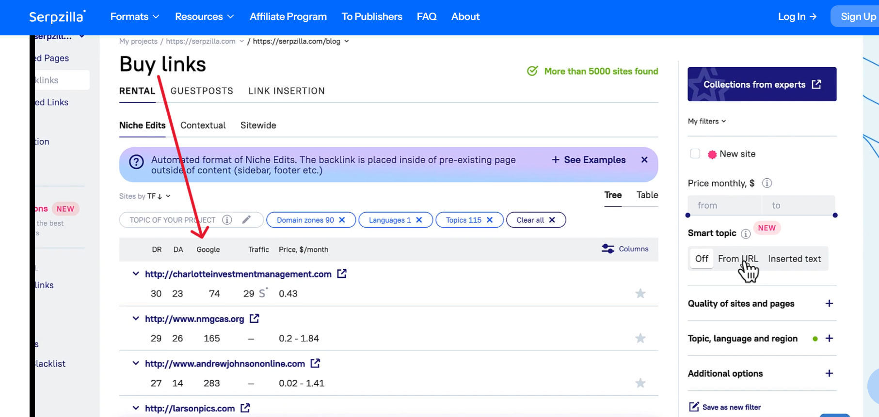Click See Examples in the banner
The height and width of the screenshot is (417, 879).
(x=589, y=160)
